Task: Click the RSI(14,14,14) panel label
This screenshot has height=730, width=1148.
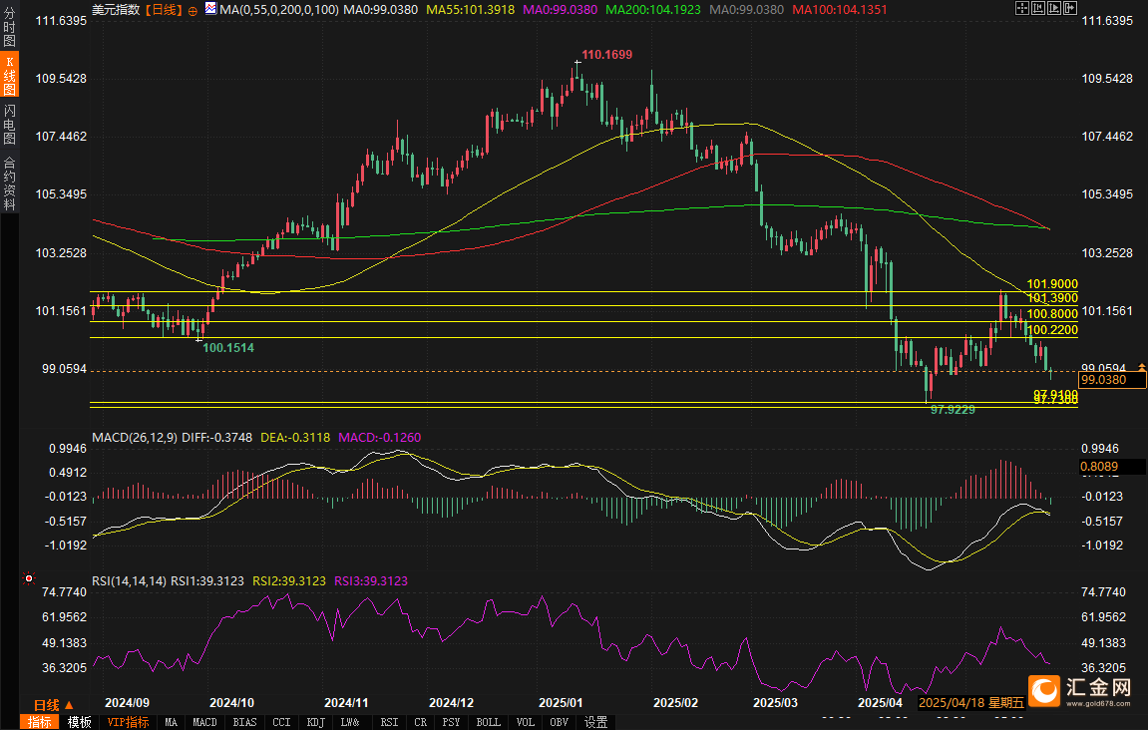Action: point(130,580)
